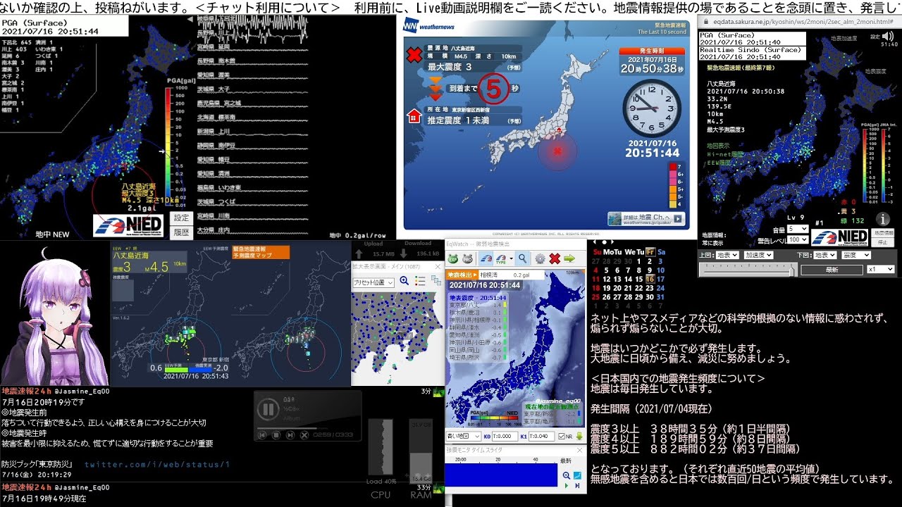
Task: Click the 設定 button beside NIED logo
Action: (x=181, y=218)
